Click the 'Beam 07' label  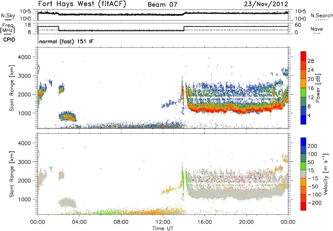pos(162,5)
